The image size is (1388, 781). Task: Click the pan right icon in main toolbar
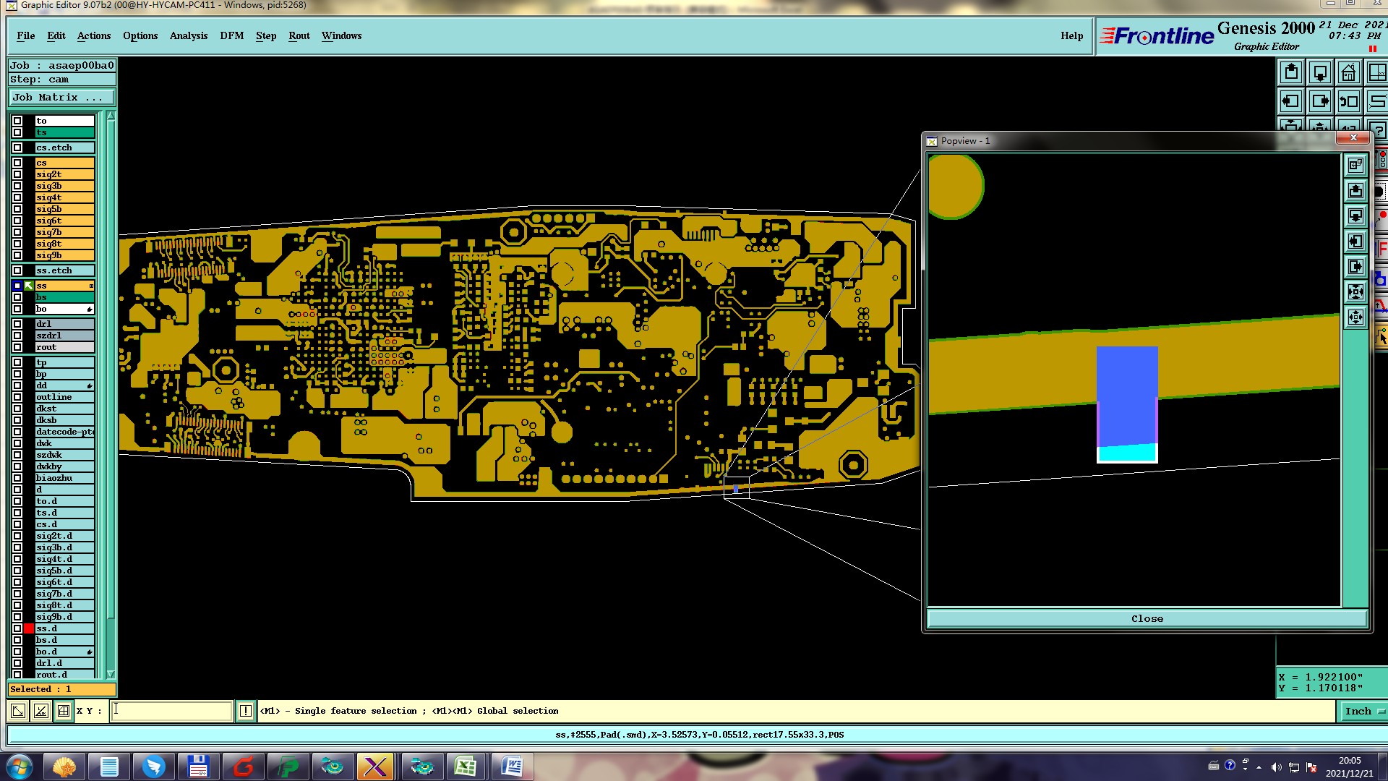[1320, 101]
